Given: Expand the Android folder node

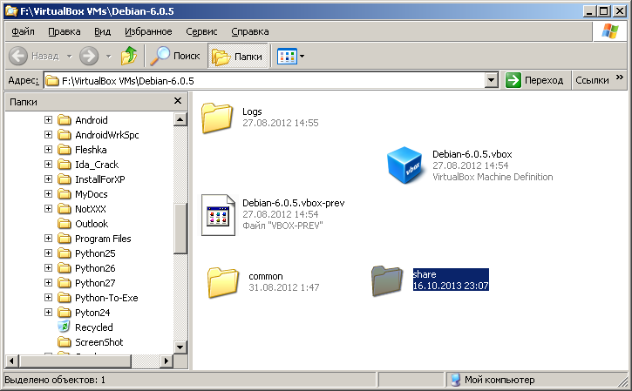Looking at the screenshot, I should 48,119.
